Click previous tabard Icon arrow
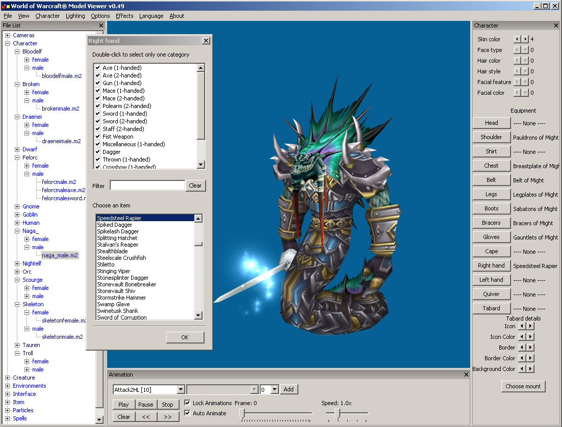 click(x=522, y=326)
